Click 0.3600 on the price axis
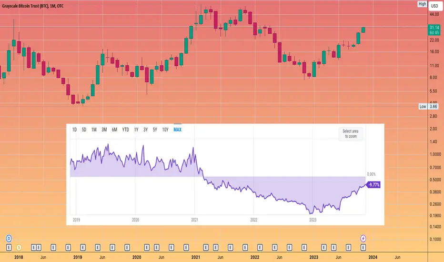Screen dimensions: 444x262 (435, 192)
